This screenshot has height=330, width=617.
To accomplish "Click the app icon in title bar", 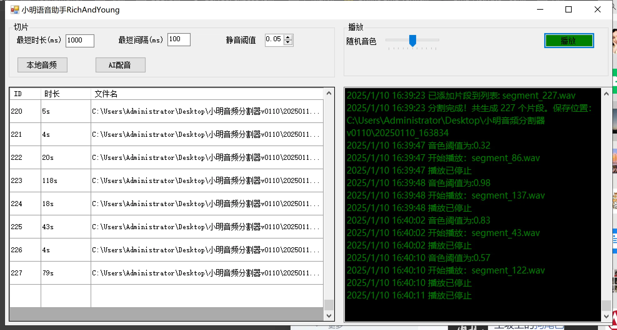I will tap(15, 10).
